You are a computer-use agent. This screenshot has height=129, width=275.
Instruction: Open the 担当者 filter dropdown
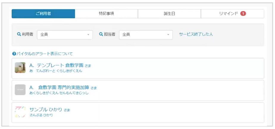pos(146,35)
